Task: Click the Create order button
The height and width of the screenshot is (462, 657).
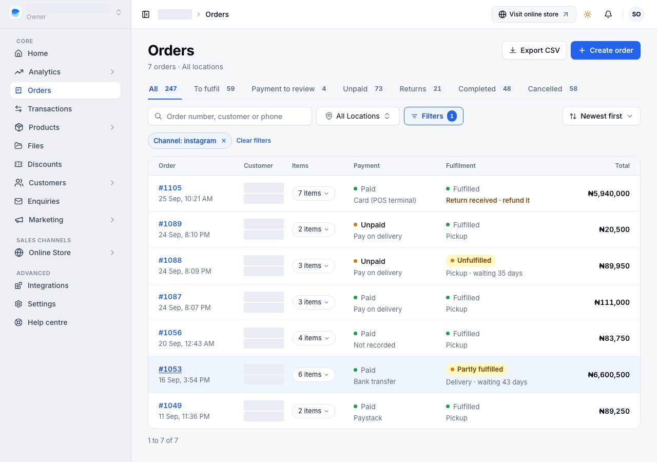Action: point(606,50)
